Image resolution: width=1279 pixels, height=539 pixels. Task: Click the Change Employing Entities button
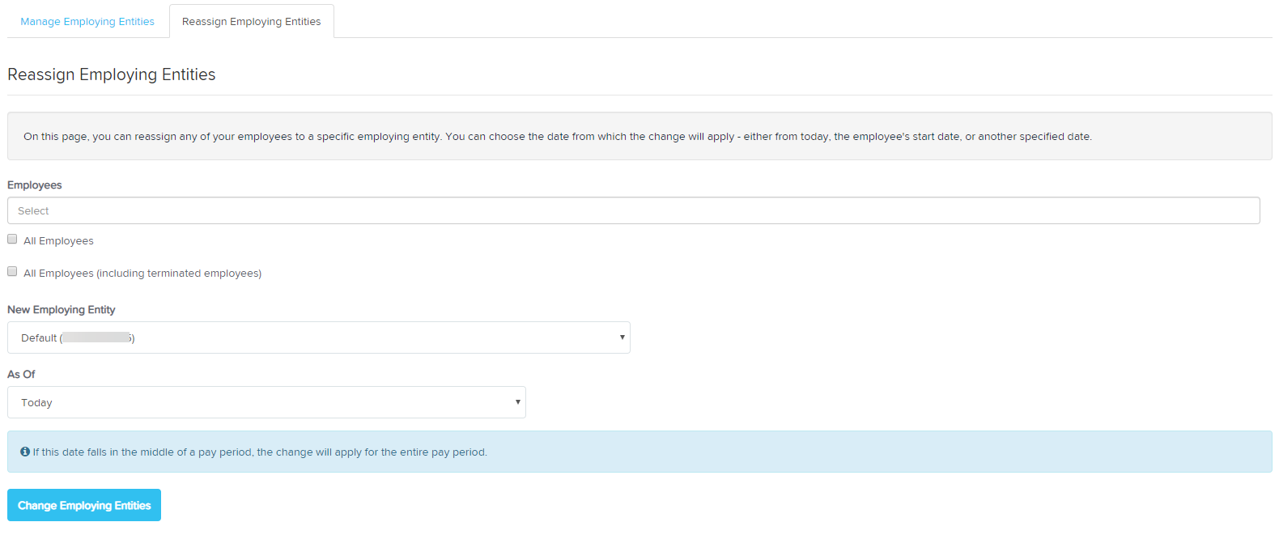(x=84, y=505)
